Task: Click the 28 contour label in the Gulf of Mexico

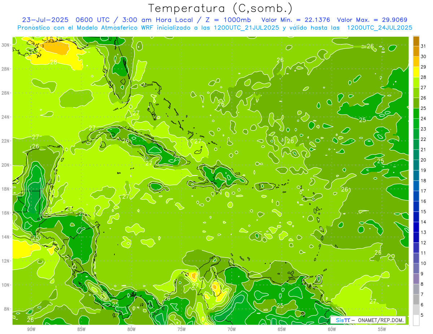Action: point(53,62)
